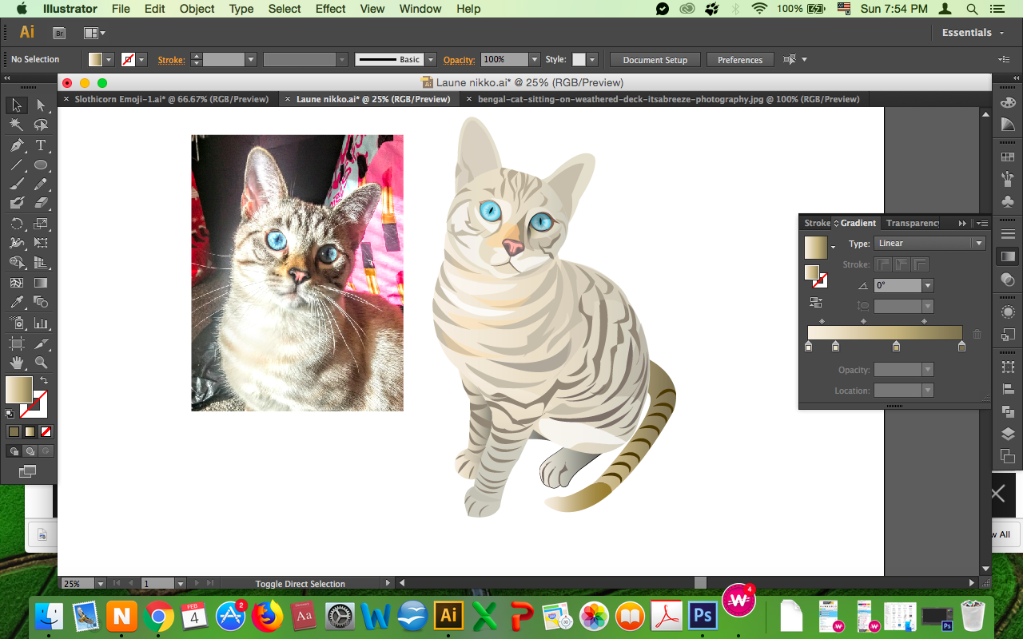Click the large fill swatch in toolbox

18,390
